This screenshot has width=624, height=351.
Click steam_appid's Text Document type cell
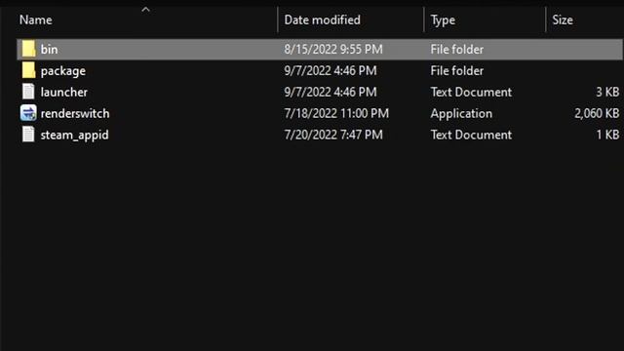[x=471, y=135]
